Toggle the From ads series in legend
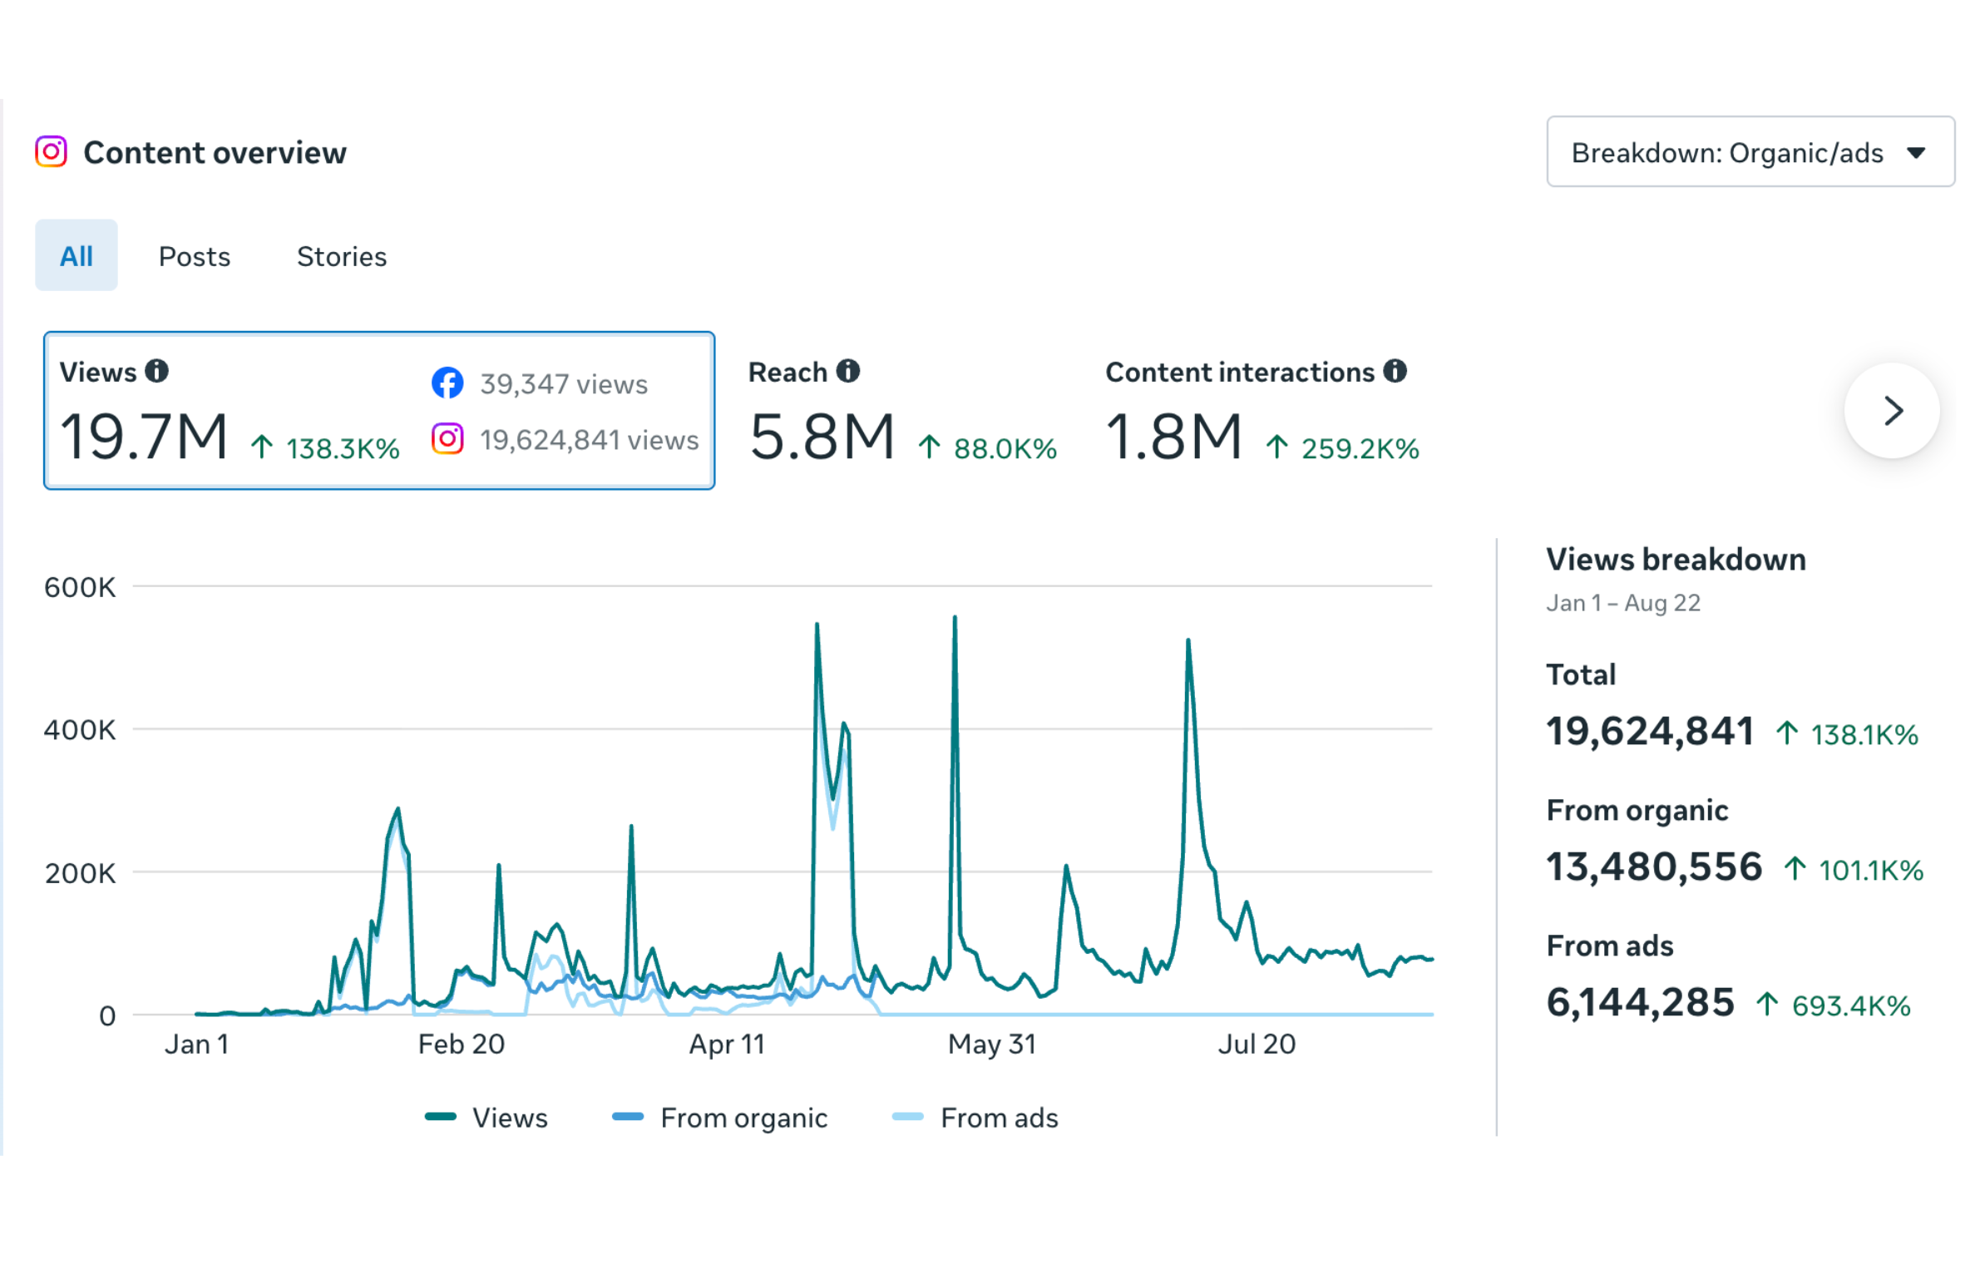 pyautogui.click(x=975, y=1117)
